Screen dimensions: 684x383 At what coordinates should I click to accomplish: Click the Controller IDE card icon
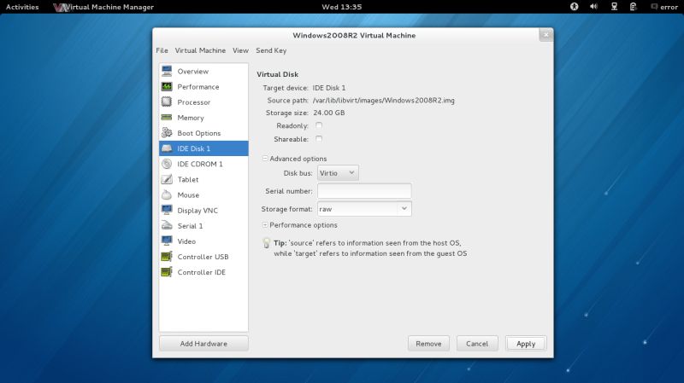pos(167,272)
